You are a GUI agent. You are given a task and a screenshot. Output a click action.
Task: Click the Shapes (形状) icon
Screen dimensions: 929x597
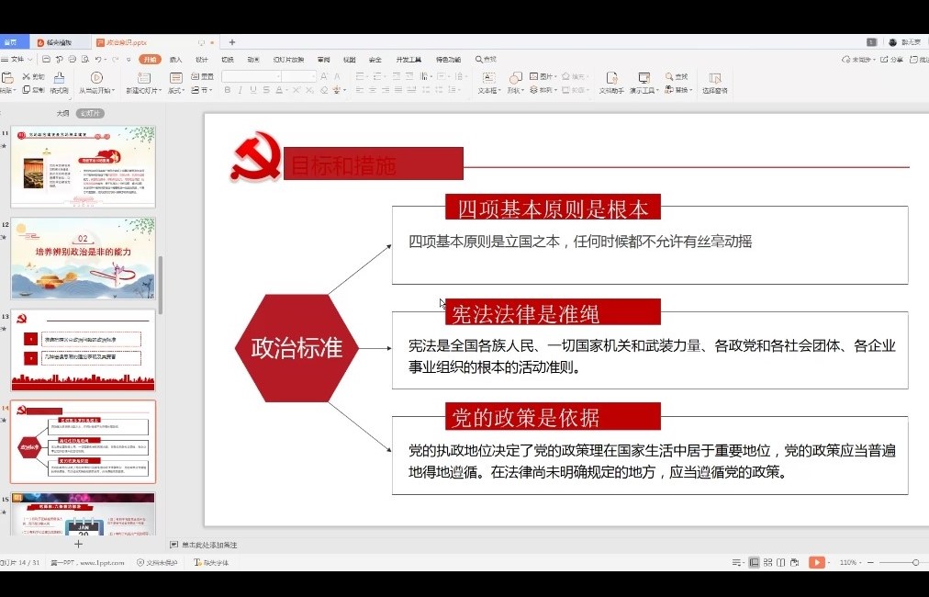[x=515, y=78]
